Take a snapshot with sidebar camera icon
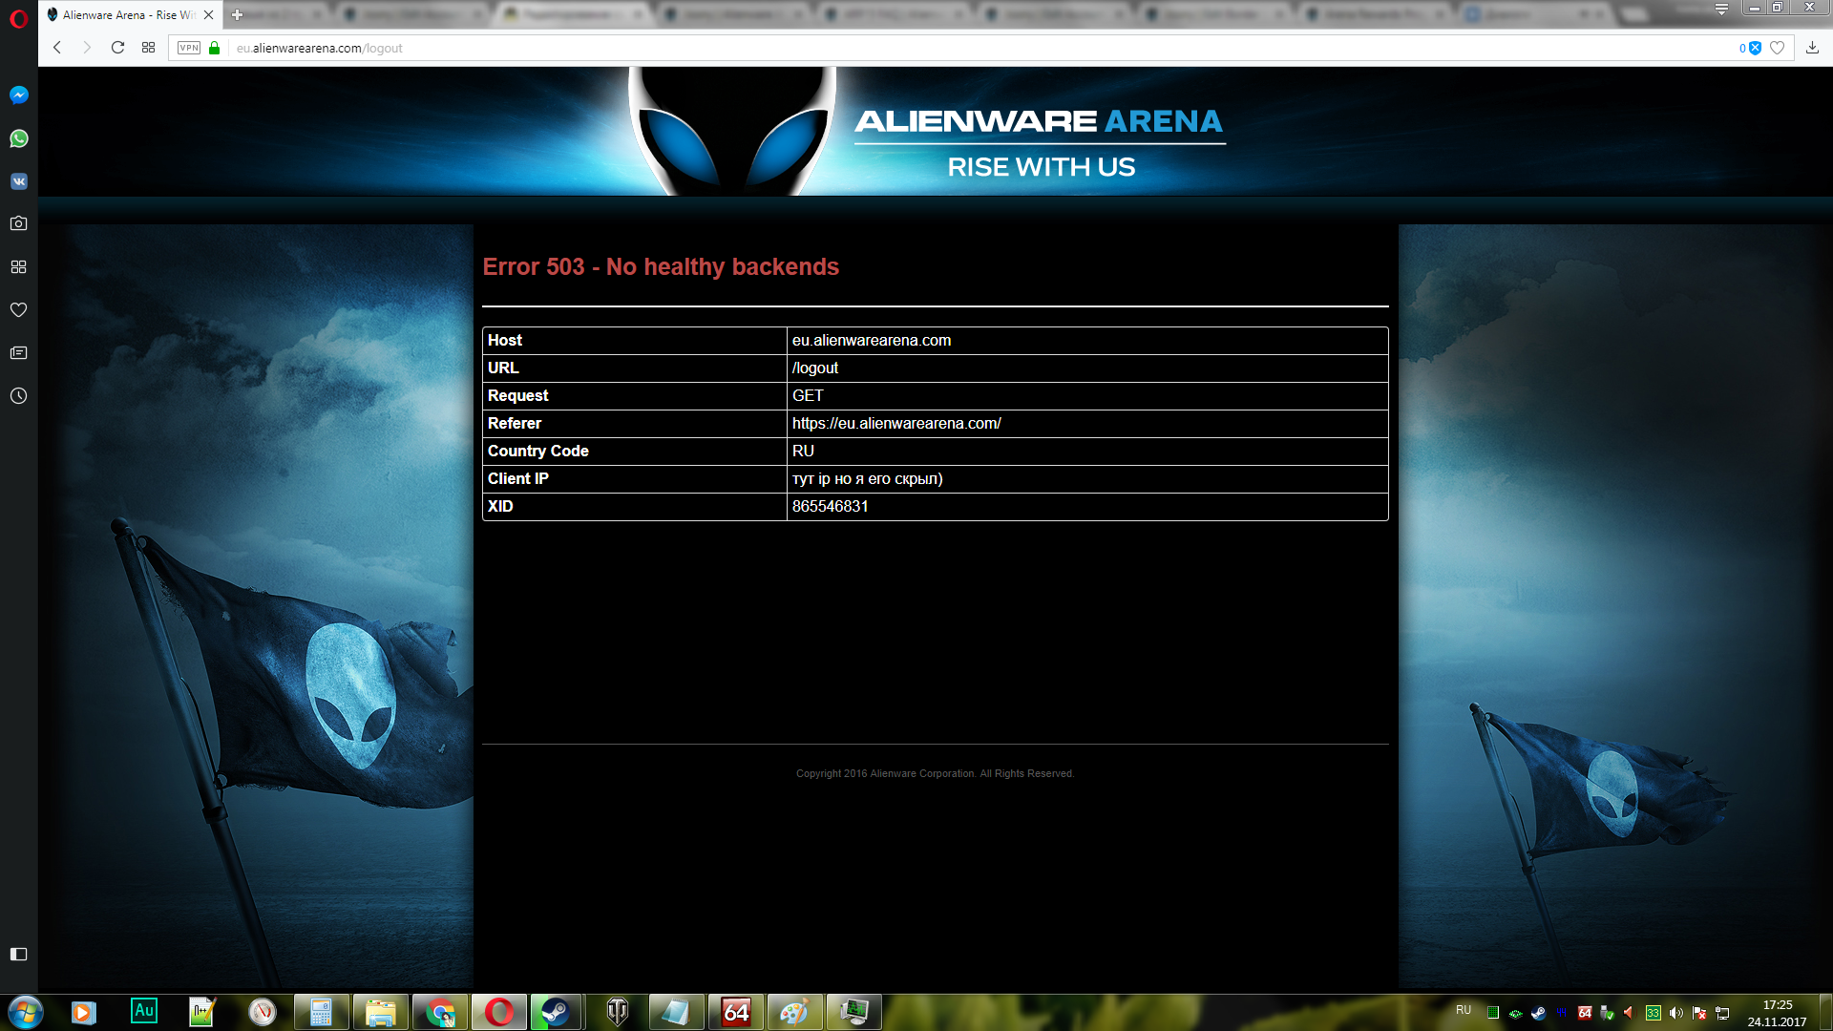1833x1031 pixels. 18,223
